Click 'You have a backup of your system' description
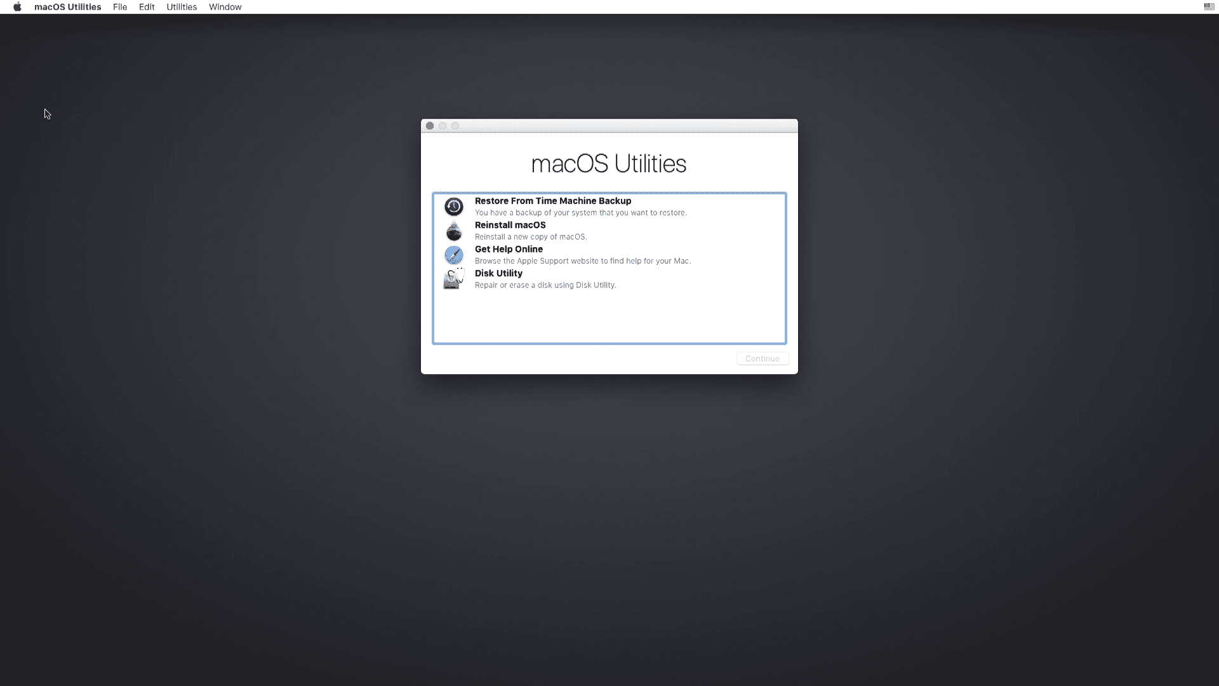The height and width of the screenshot is (686, 1219). (580, 213)
